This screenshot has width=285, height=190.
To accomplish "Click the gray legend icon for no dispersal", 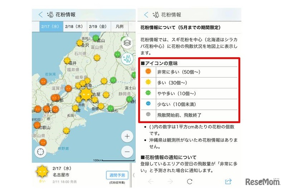I will pos(148,114).
